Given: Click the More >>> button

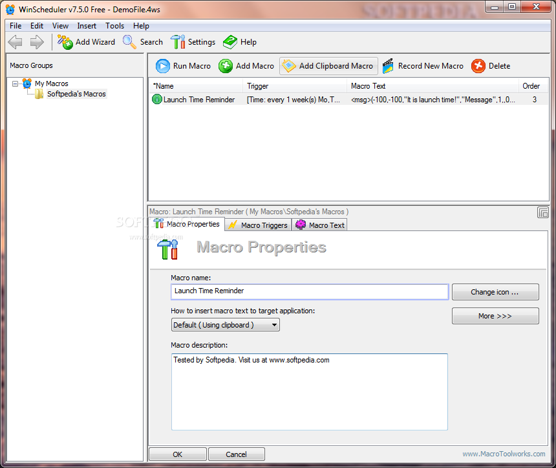Looking at the screenshot, I should (495, 316).
